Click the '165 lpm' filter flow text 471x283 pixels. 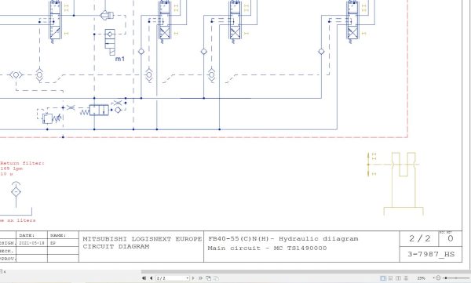[x=12, y=169]
